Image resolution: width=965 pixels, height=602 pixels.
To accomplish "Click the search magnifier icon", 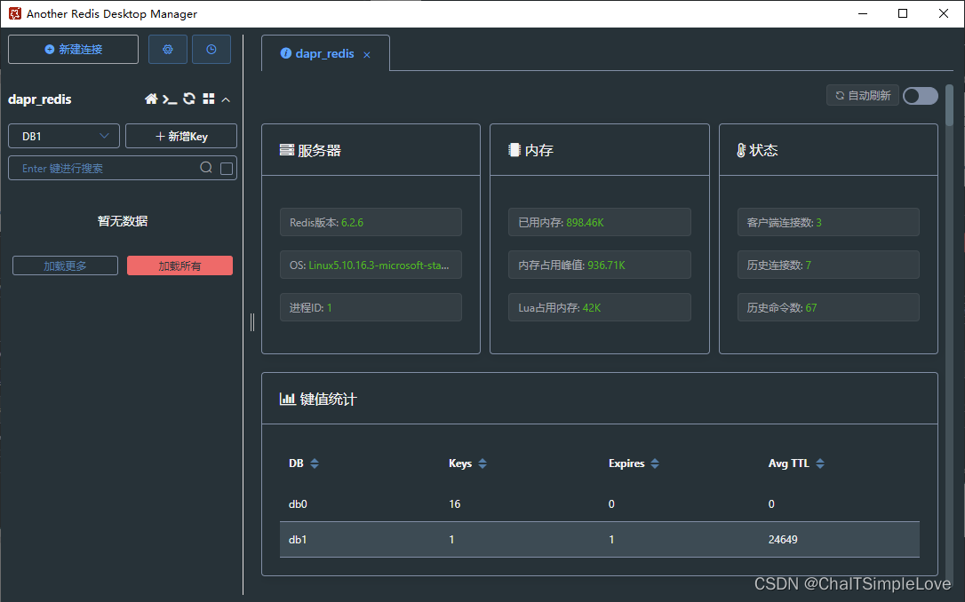I will pos(206,168).
